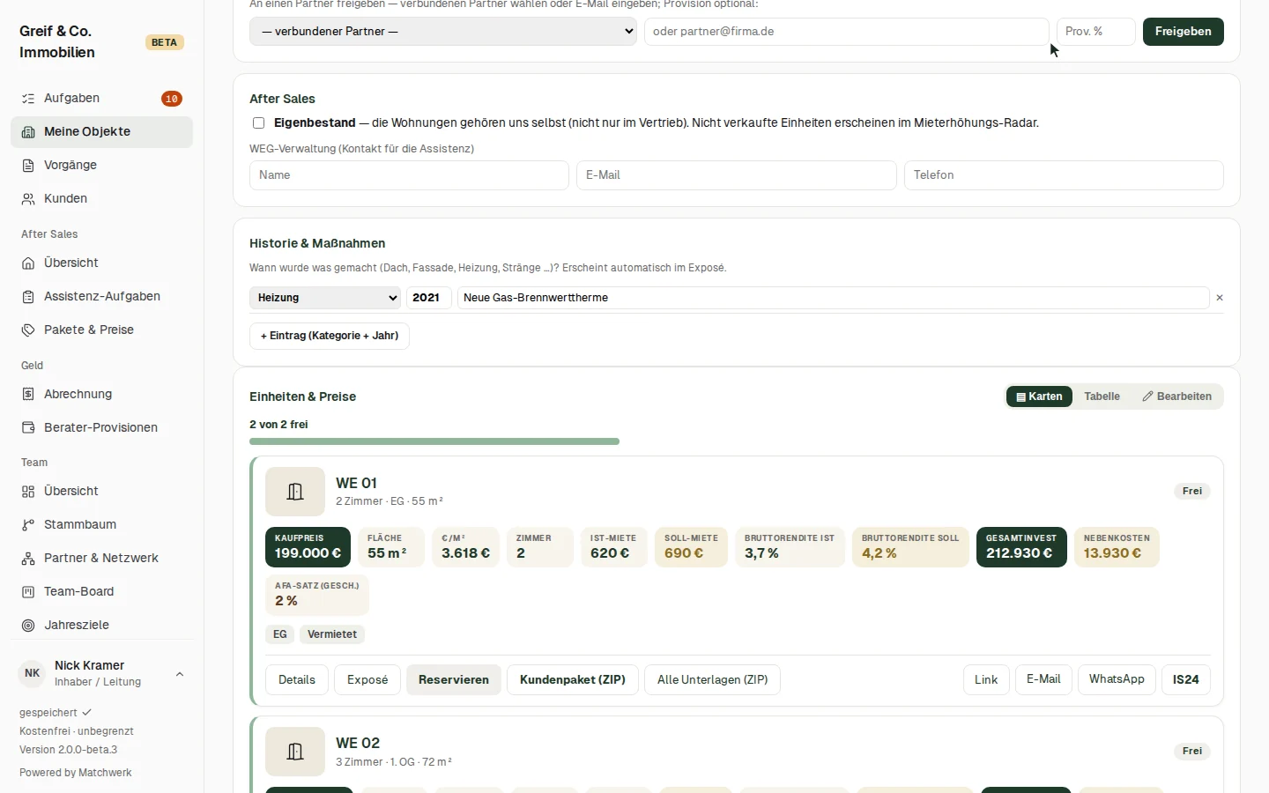Click the WE 02 door thumbnail icon

pos(295,752)
